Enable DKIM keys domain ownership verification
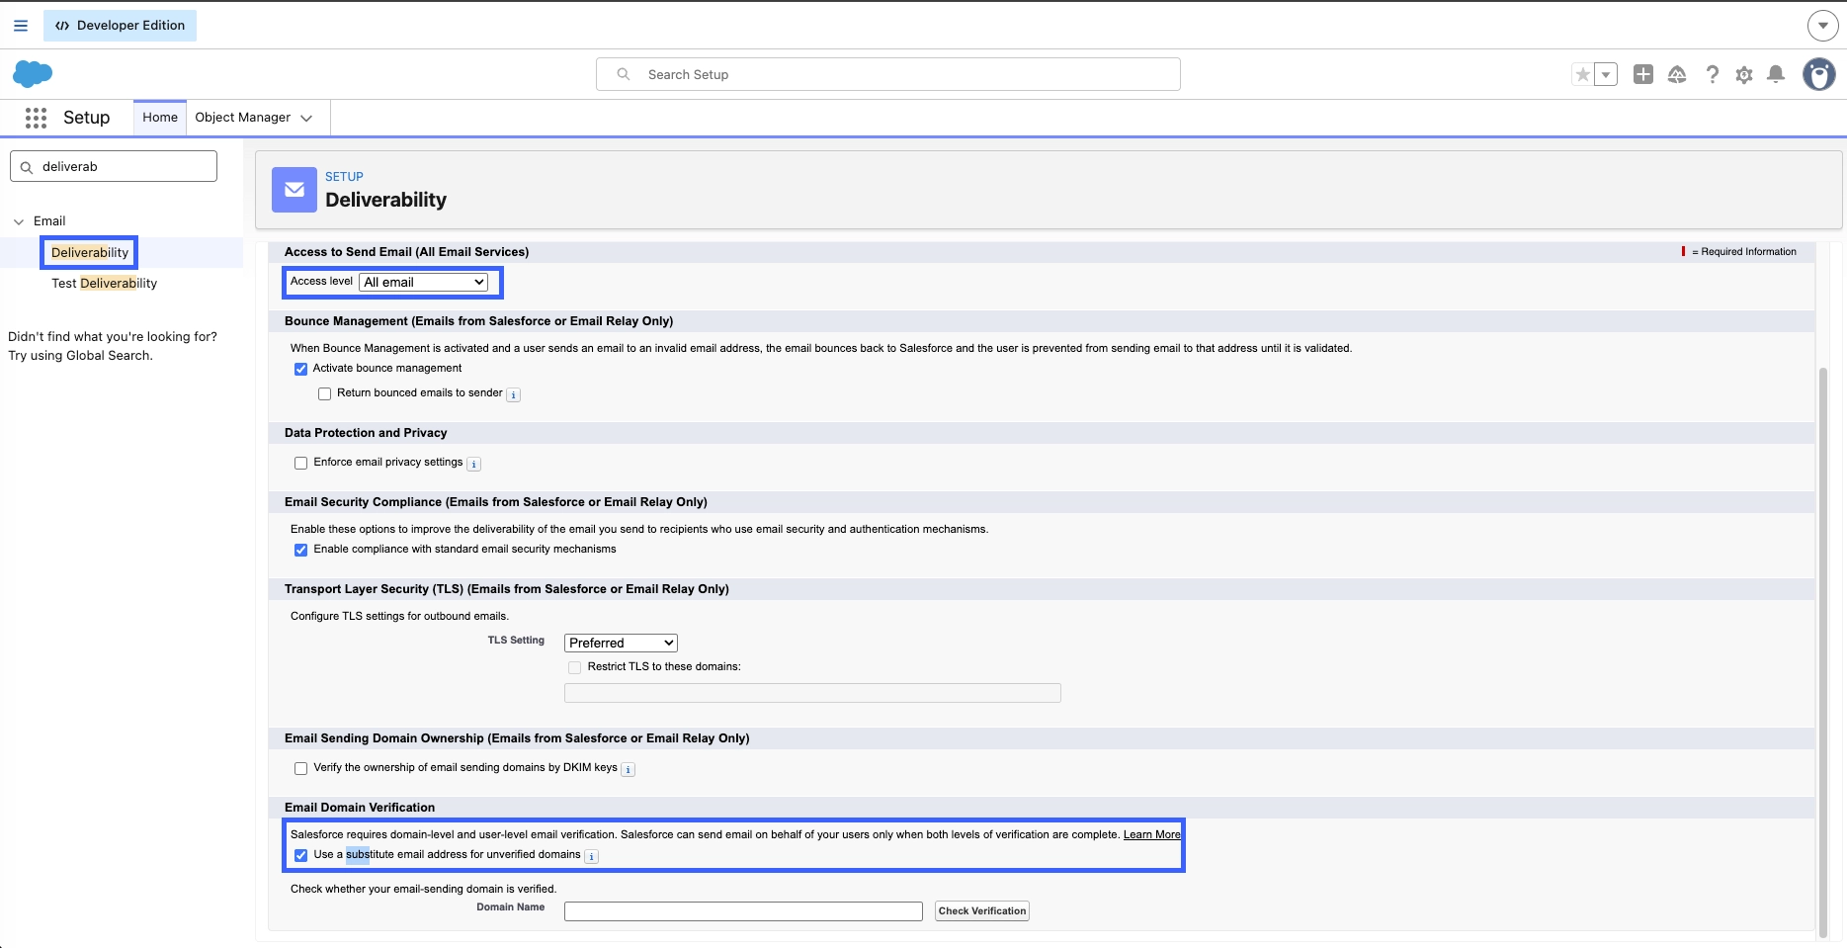 [301, 768]
